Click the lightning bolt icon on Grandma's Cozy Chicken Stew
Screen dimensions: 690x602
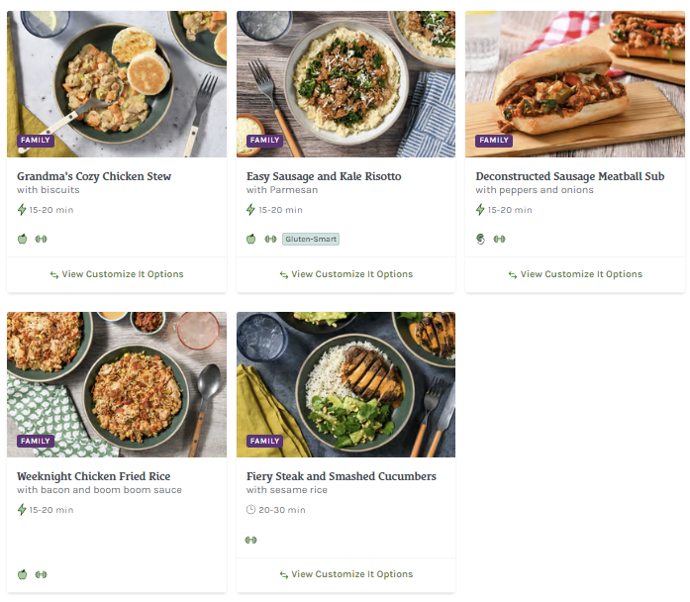point(22,210)
